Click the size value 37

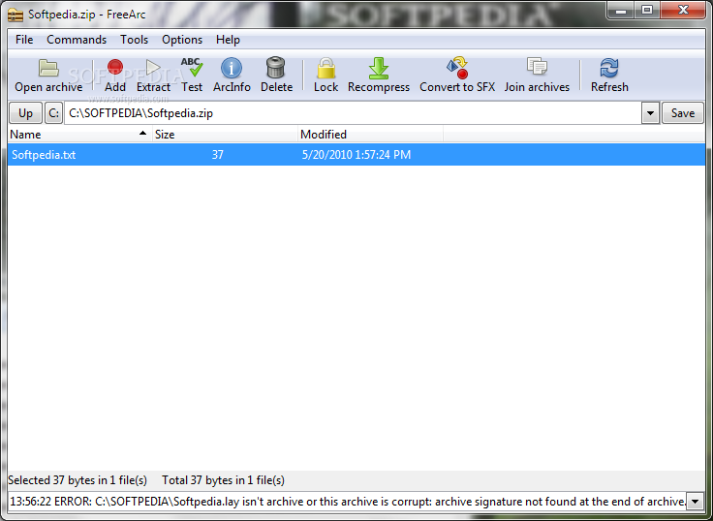[218, 155]
